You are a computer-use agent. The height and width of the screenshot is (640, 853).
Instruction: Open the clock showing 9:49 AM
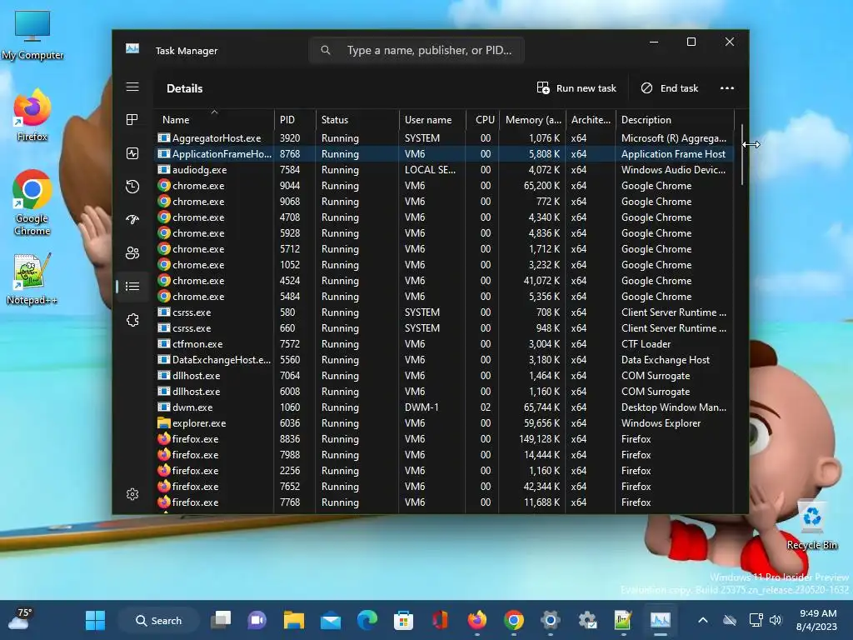pos(817,620)
